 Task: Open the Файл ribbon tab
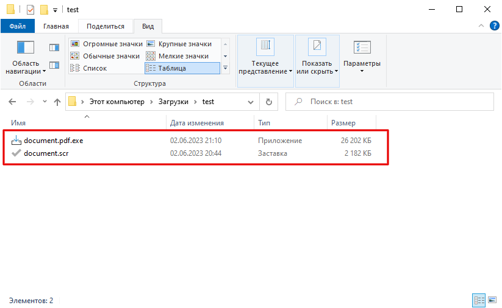18,26
